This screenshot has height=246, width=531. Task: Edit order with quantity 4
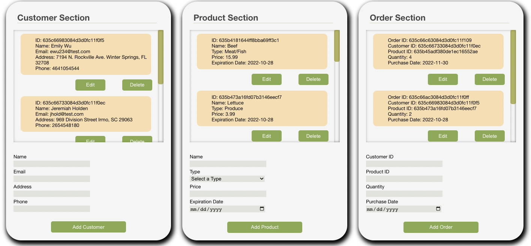[443, 79]
